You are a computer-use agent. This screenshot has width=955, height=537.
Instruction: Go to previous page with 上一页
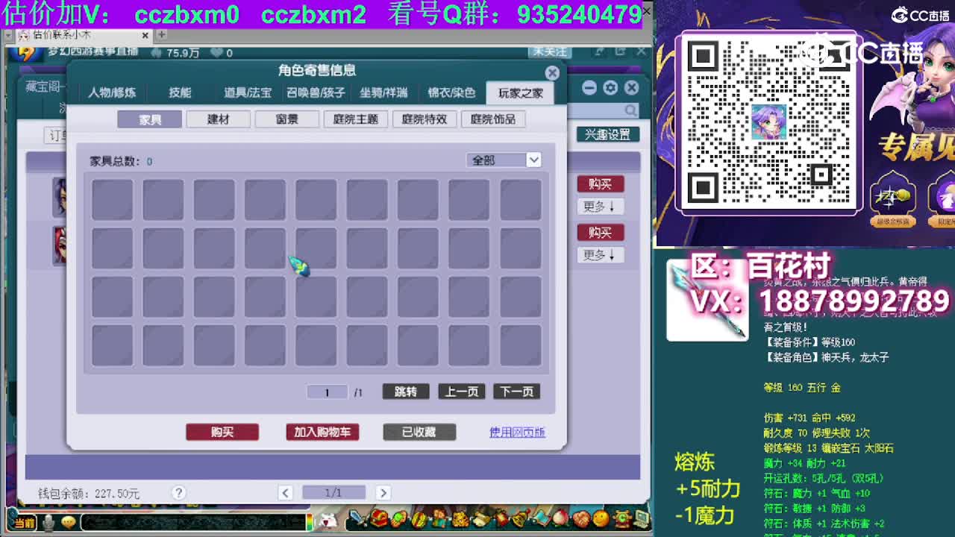coord(461,392)
